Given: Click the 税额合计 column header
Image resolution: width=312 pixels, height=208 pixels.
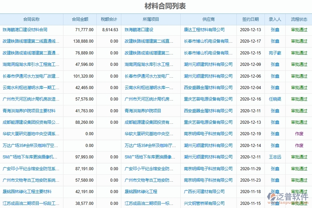Looking at the screenshot, I should pos(110,20).
